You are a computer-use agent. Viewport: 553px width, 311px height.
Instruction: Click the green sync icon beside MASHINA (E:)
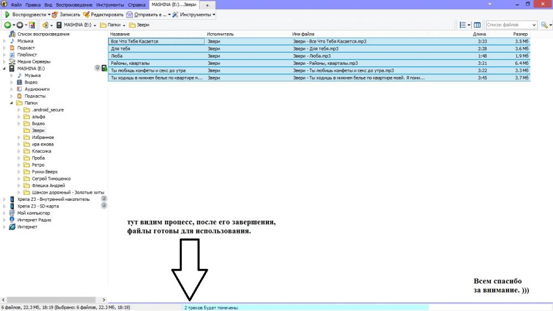coord(105,68)
